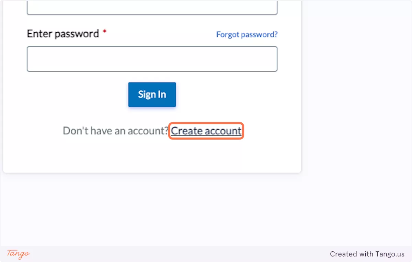Click the Don't have an account? text

[115, 131]
